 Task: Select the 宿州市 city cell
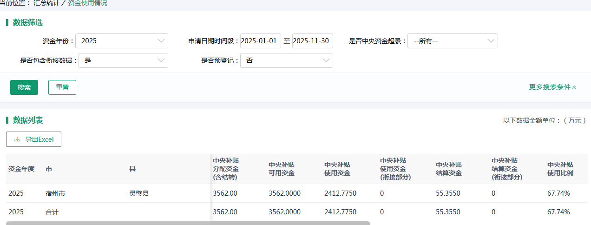click(x=55, y=193)
